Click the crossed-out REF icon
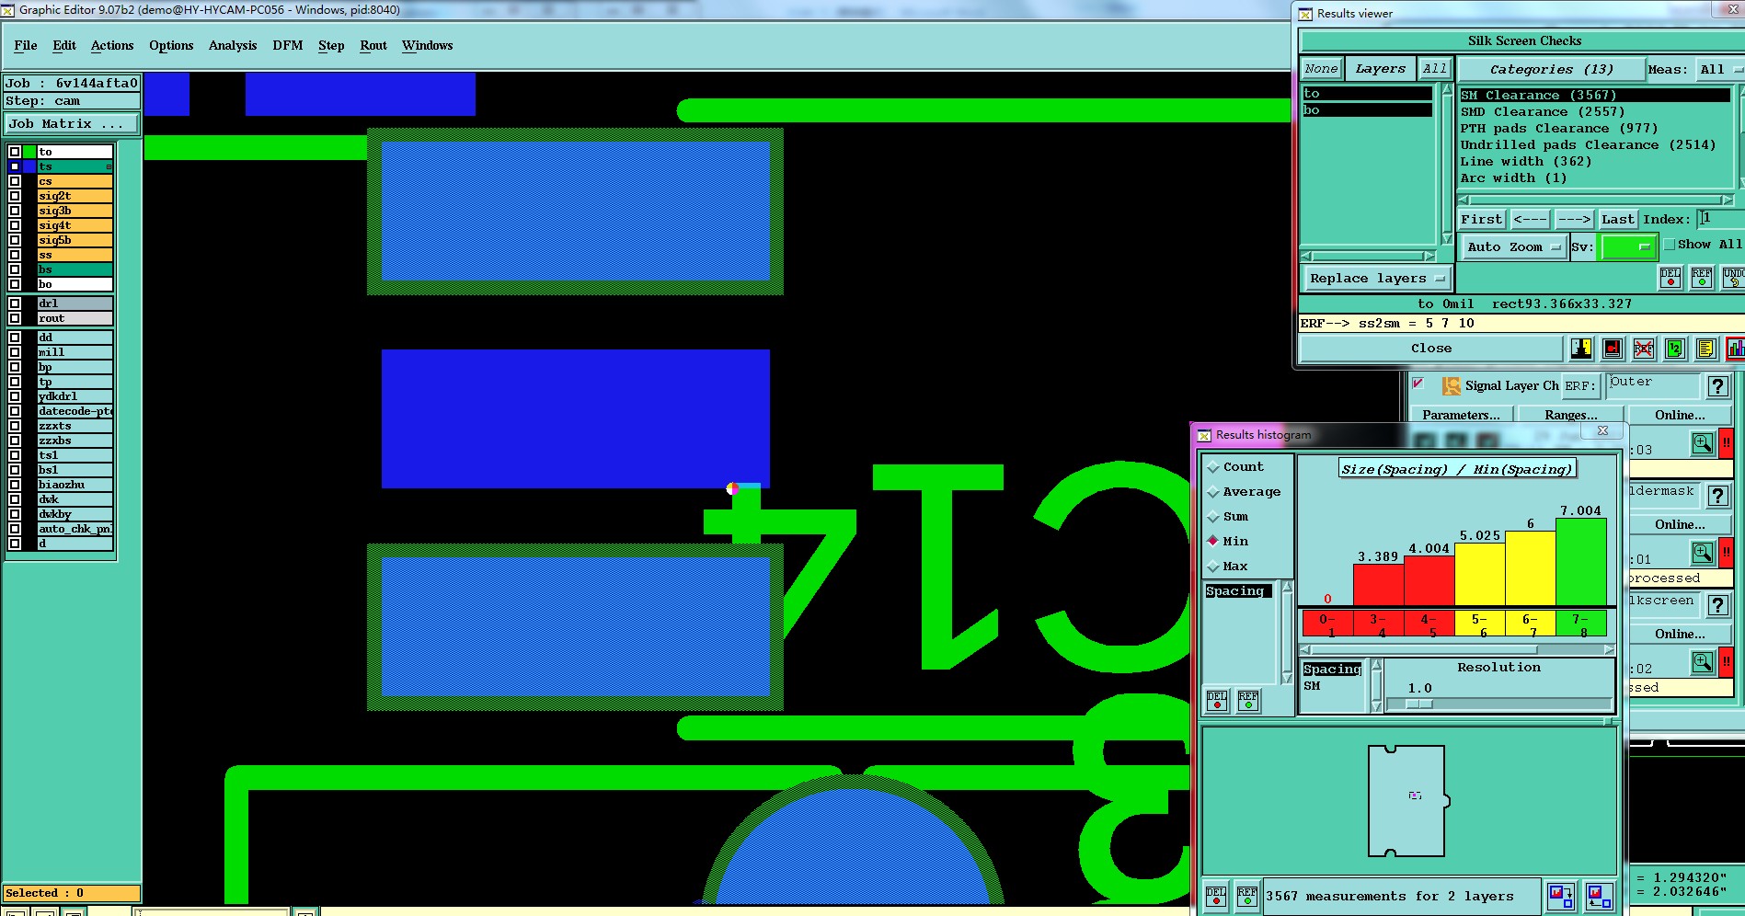 [1644, 348]
